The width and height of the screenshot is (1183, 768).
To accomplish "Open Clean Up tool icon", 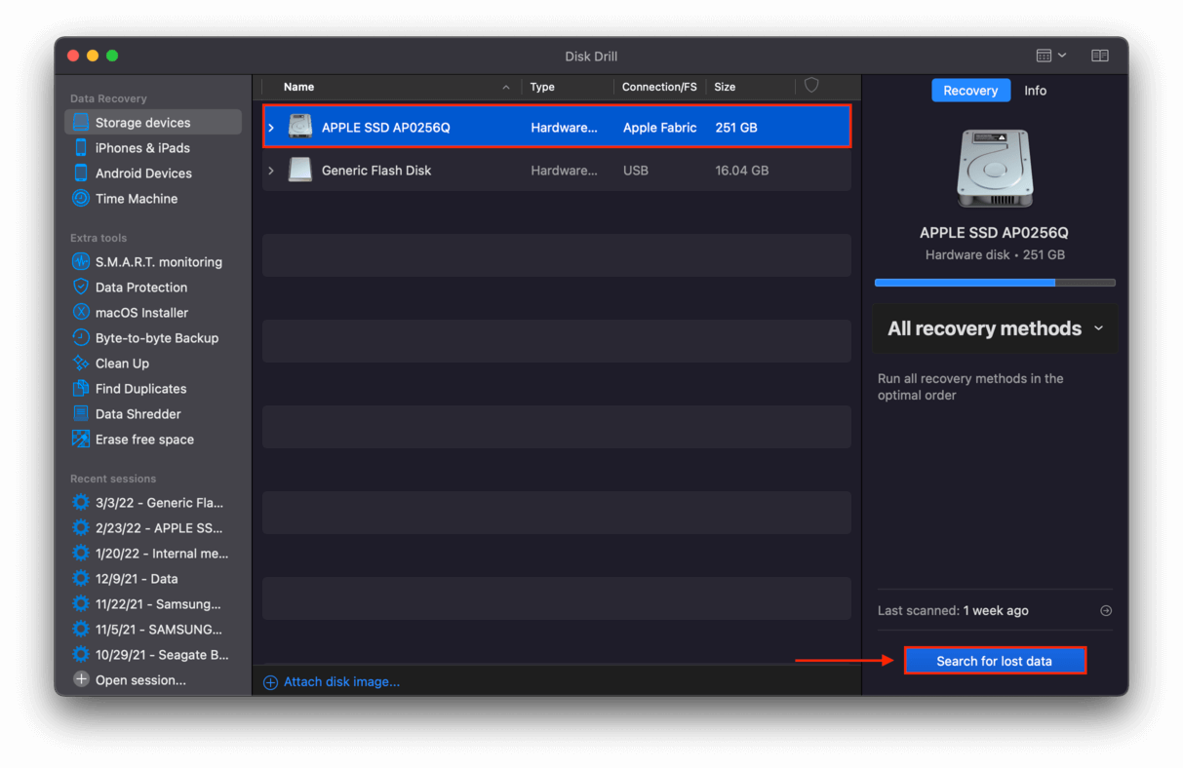I will [x=81, y=364].
